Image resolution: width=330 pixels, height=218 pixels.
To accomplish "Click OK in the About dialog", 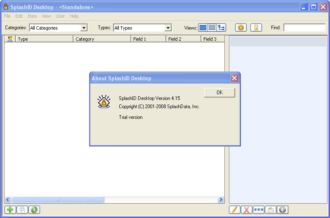I will point(219,93).
